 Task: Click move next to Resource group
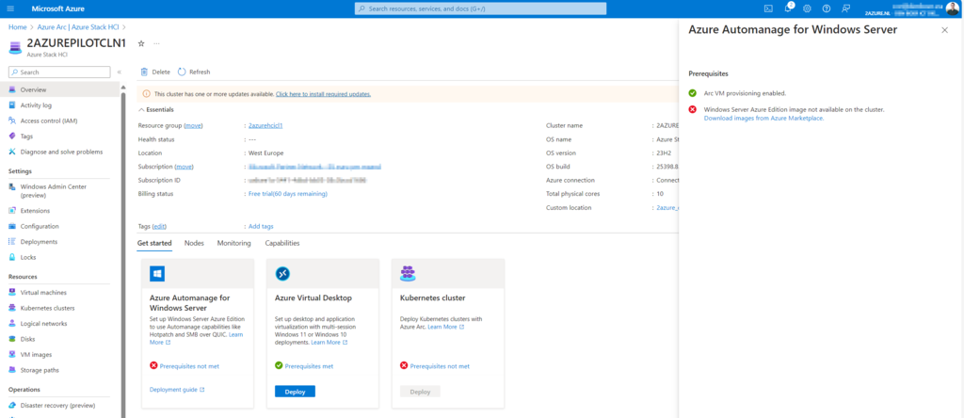click(x=193, y=125)
